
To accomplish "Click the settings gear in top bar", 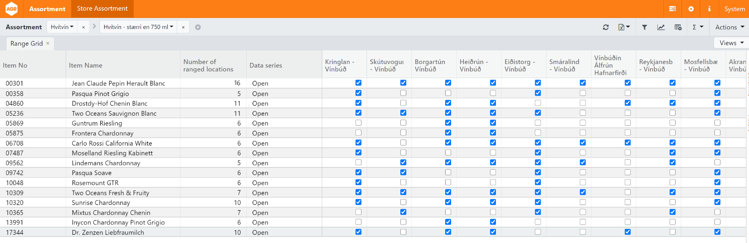I will pos(691,9).
